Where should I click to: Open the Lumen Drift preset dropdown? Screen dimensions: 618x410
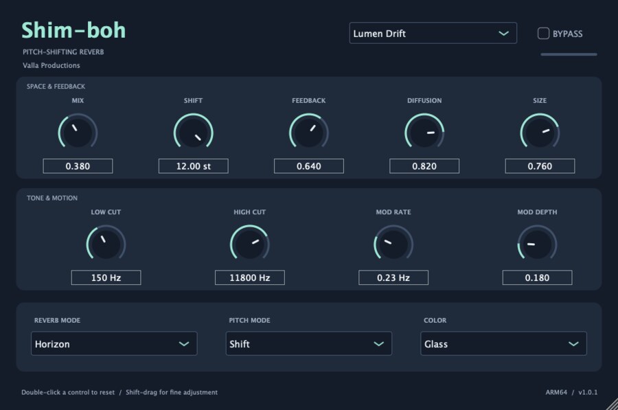click(x=433, y=33)
